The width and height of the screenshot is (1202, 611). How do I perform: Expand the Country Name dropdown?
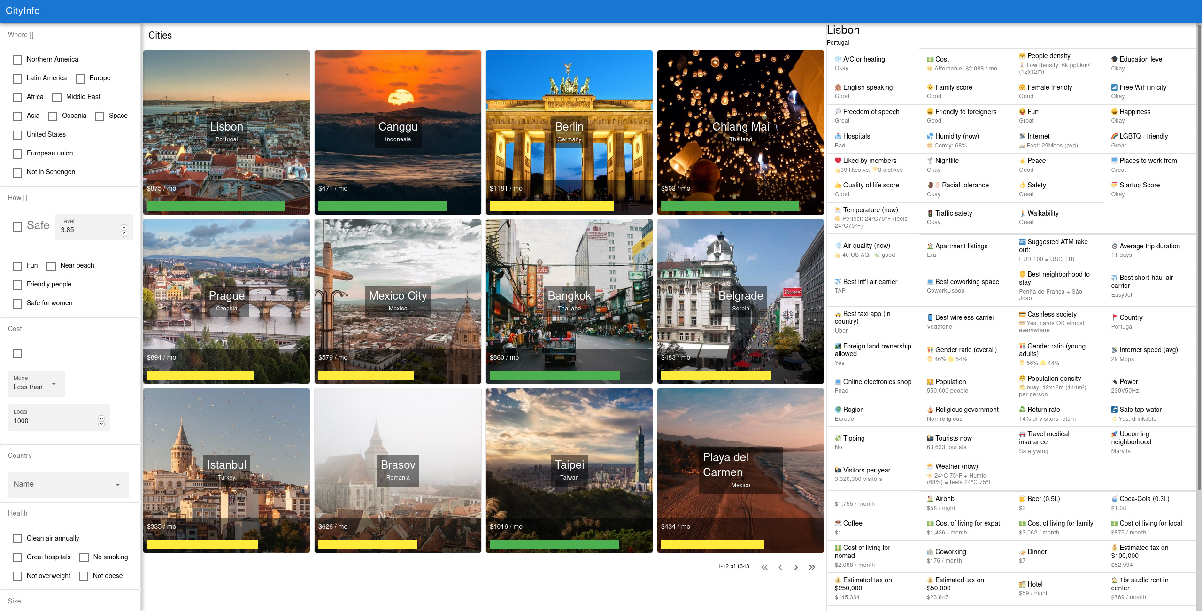68,484
